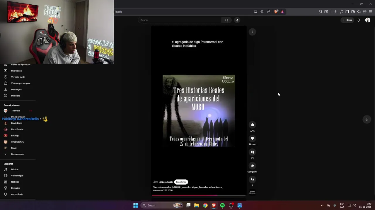Click the cast/install screen icon in address bar
This screenshot has width=375, height=210.
(x=255, y=12)
